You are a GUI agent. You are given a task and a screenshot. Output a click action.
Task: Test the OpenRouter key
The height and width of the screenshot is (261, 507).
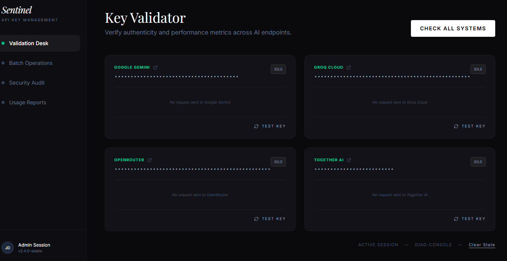[x=270, y=219]
